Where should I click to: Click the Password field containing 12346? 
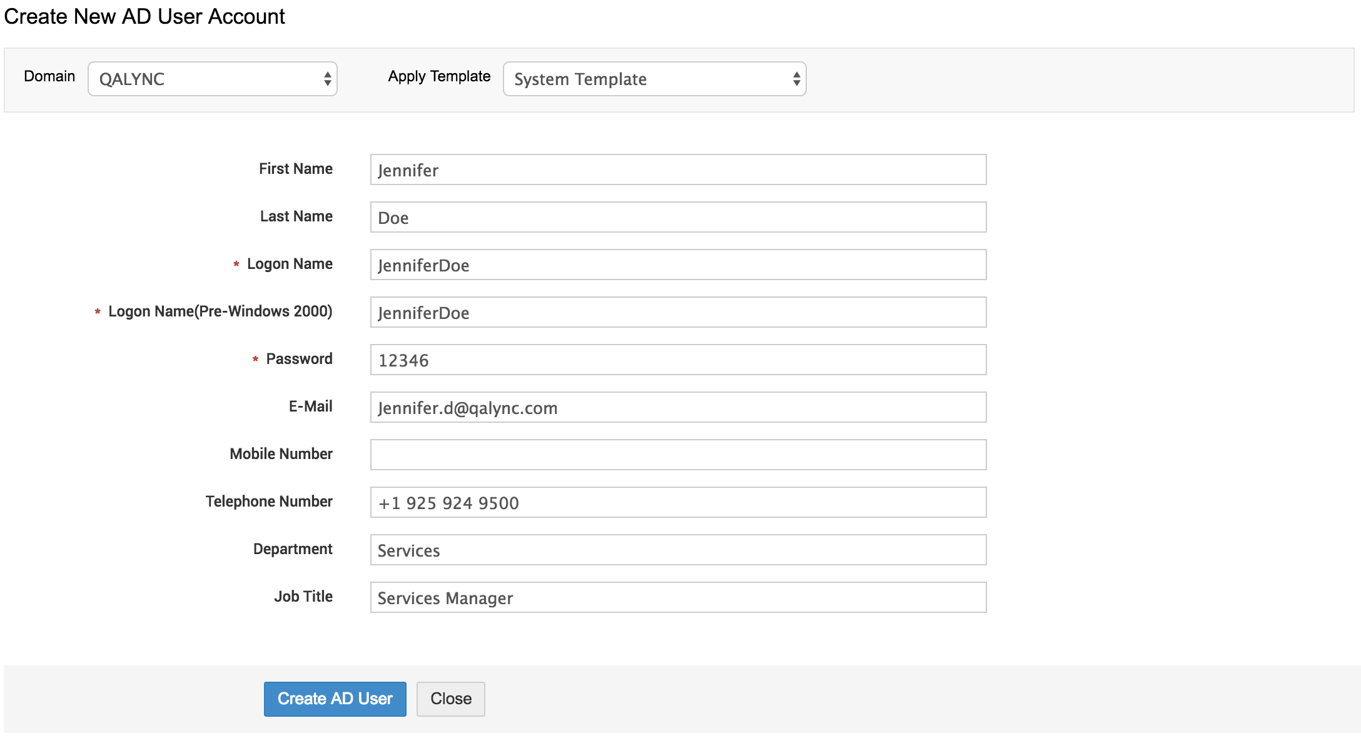pyautogui.click(x=677, y=360)
